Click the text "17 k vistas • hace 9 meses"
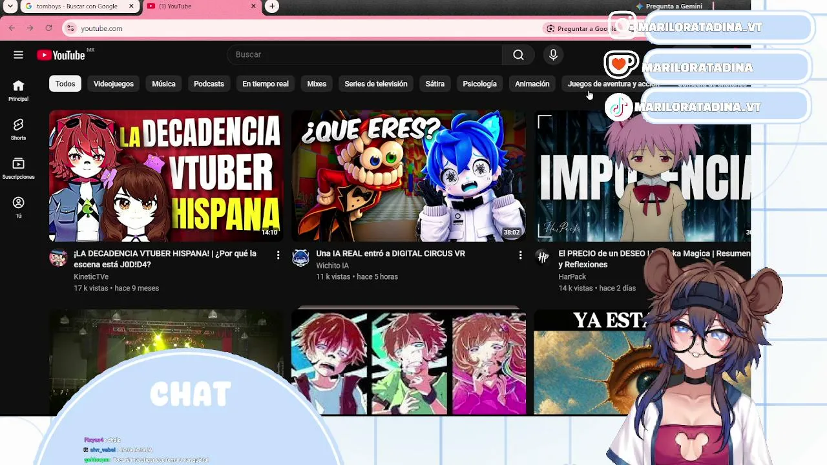827x465 pixels. point(116,288)
